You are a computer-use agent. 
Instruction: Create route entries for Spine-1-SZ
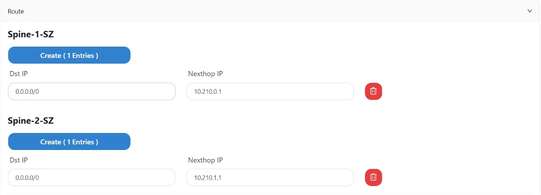pyautogui.click(x=69, y=56)
